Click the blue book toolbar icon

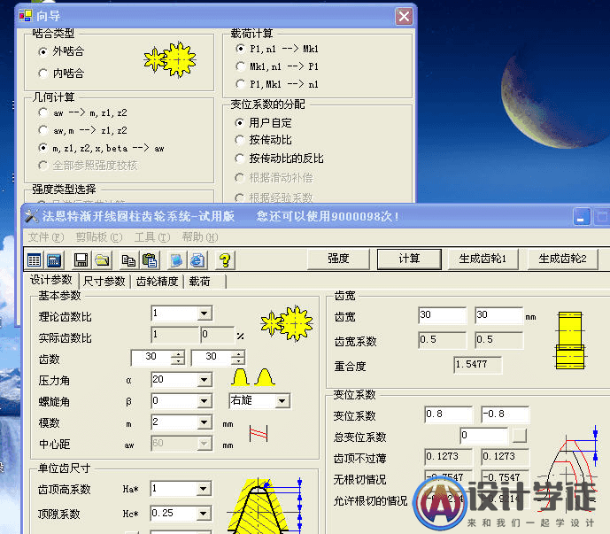[x=176, y=260]
